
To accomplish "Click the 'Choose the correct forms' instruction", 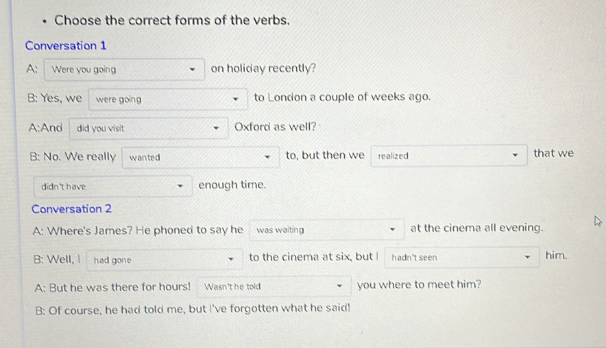I will click(x=172, y=20).
